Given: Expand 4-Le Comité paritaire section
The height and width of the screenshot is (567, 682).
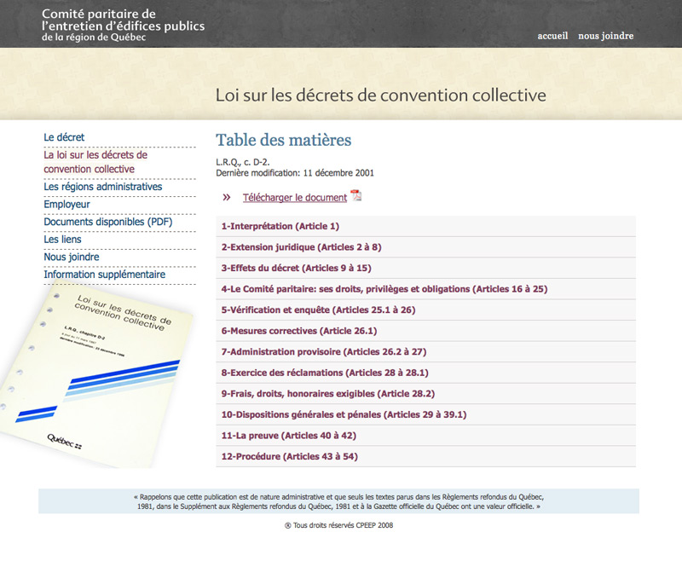Looking at the screenshot, I should pyautogui.click(x=384, y=289).
